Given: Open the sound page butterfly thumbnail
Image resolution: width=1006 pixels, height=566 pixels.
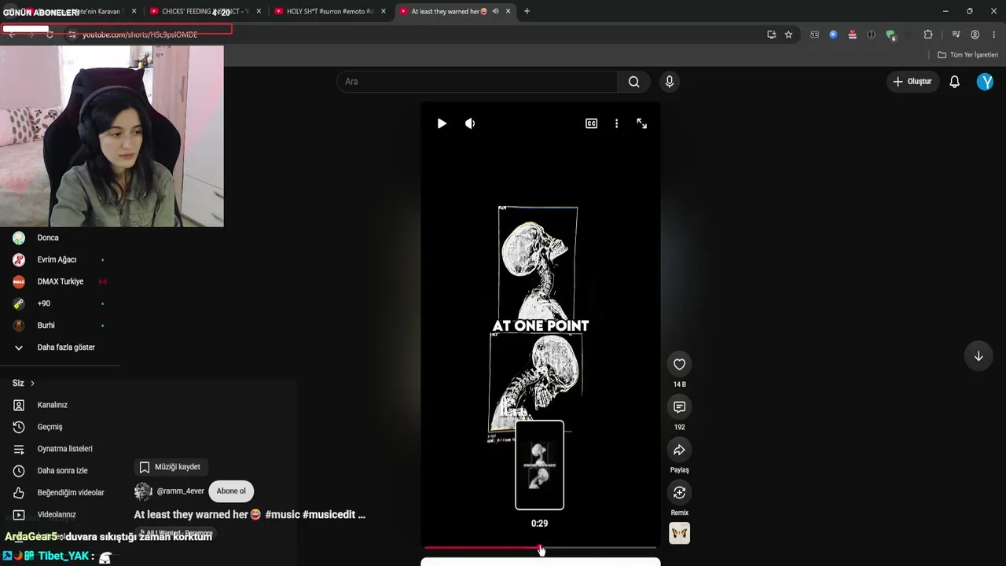Looking at the screenshot, I should click(x=679, y=533).
